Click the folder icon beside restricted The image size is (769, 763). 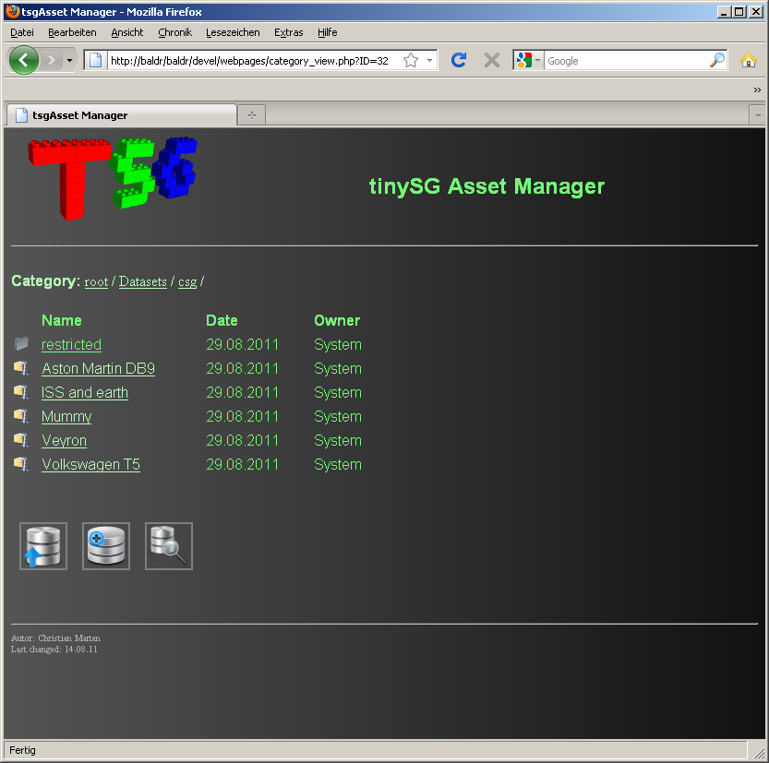pyautogui.click(x=21, y=344)
